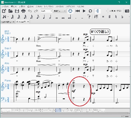The height and width of the screenshot is (118, 131).
Task: Add a double augmentation dot
Action: (x=82, y=18)
